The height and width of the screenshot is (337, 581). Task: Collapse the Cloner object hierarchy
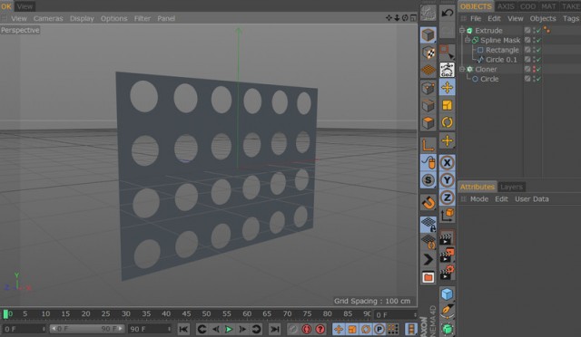click(462, 69)
